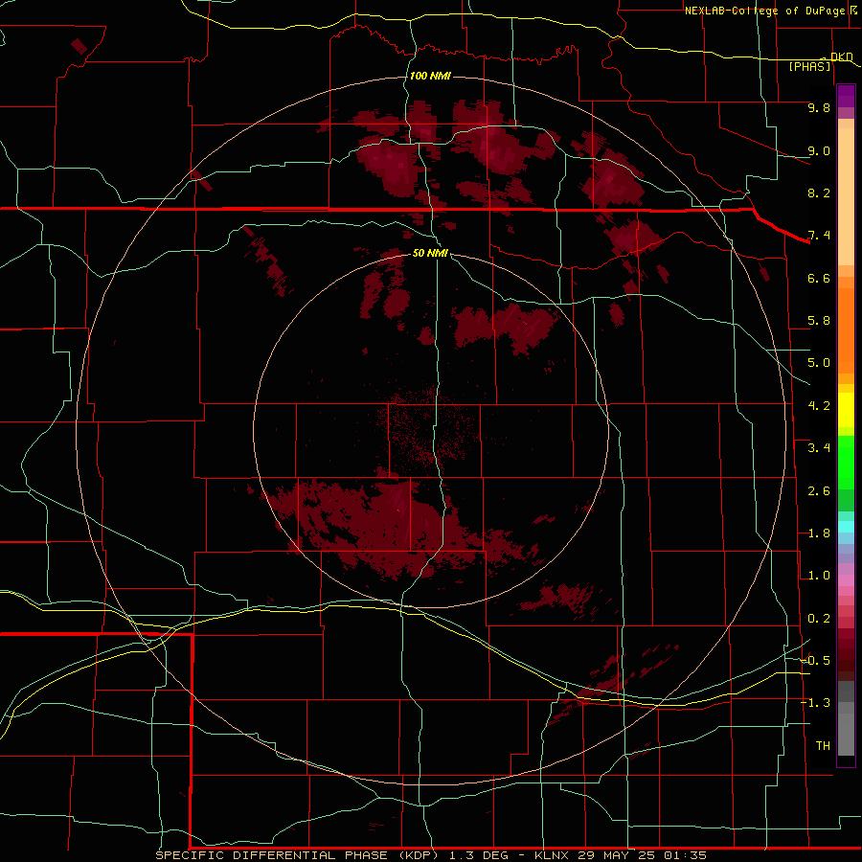Select the 100 NMI range ring label

pos(430,76)
